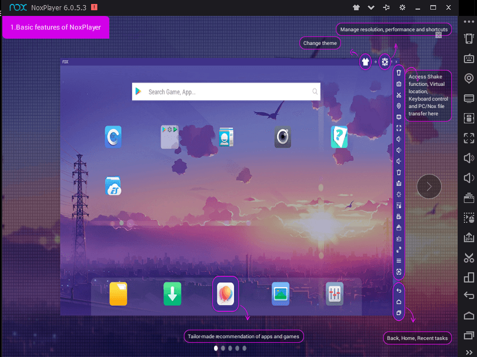Click the APK install icon in sidebar
Screen dimensions: 477x357
coord(468,237)
